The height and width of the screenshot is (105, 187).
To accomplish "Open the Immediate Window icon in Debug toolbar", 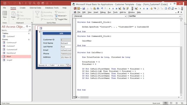I will [169, 8].
